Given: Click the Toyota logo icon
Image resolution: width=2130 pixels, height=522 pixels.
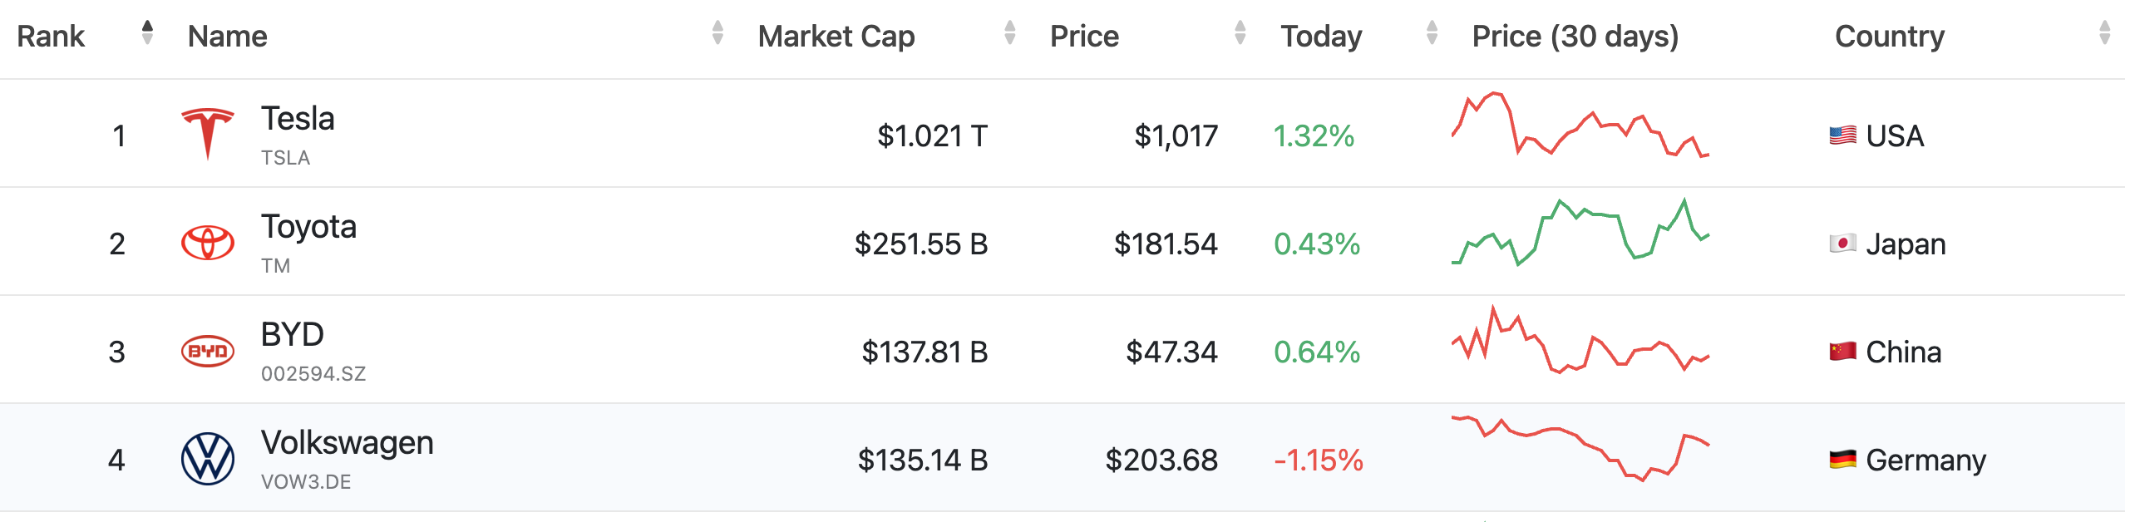Looking at the screenshot, I should click(207, 243).
